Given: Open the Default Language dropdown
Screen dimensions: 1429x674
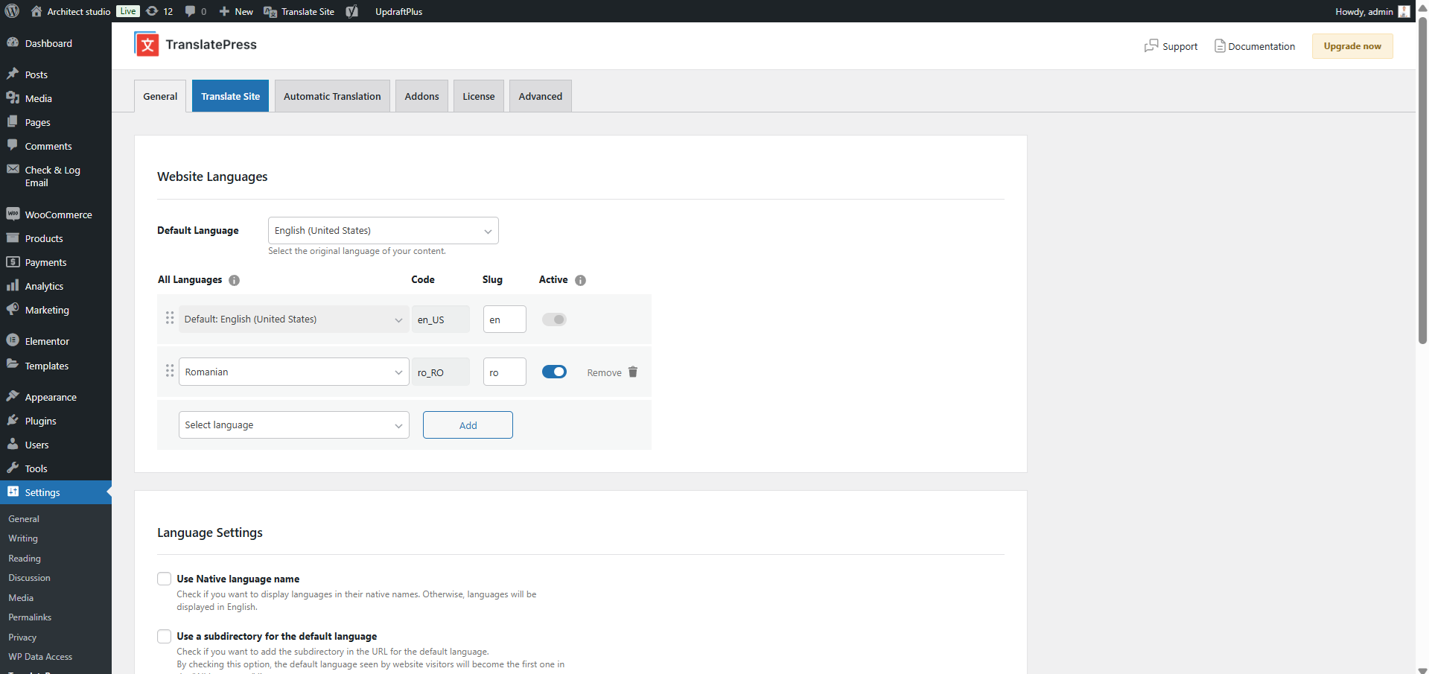Looking at the screenshot, I should coord(383,230).
